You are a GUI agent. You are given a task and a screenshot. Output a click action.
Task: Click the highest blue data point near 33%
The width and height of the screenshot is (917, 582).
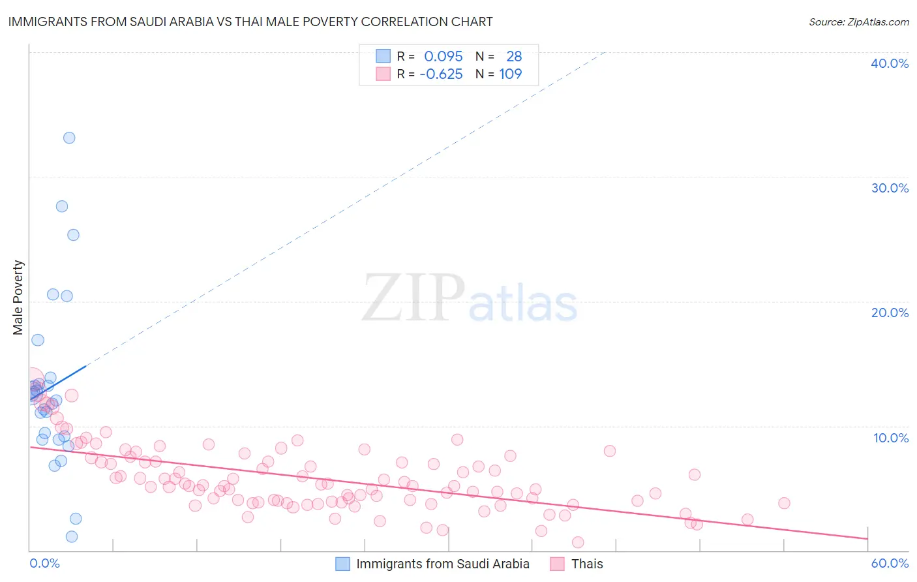pos(69,138)
